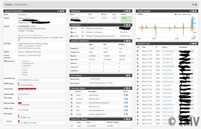Open the MODEM interface link
Image resolution: width=201 pixels, height=129 pixels.
point(76,36)
